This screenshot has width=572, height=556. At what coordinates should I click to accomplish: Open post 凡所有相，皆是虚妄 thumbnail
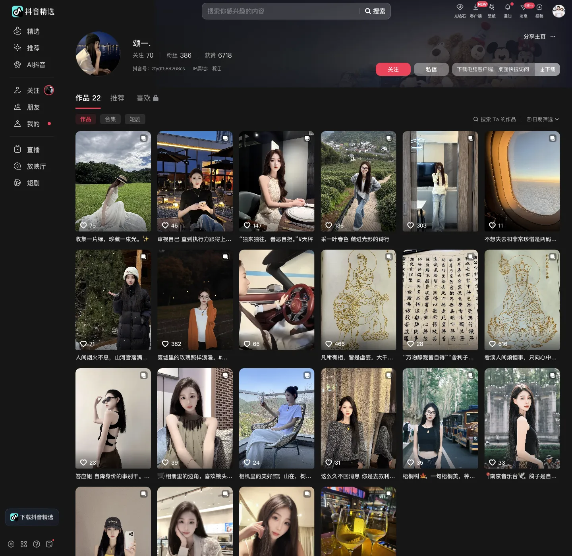pos(359,300)
